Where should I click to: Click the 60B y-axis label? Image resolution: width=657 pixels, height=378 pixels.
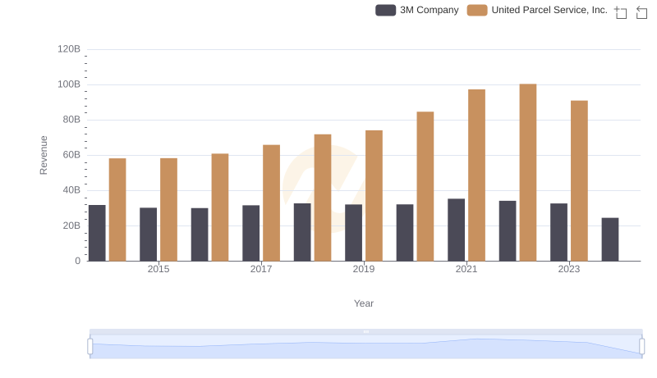(71, 155)
